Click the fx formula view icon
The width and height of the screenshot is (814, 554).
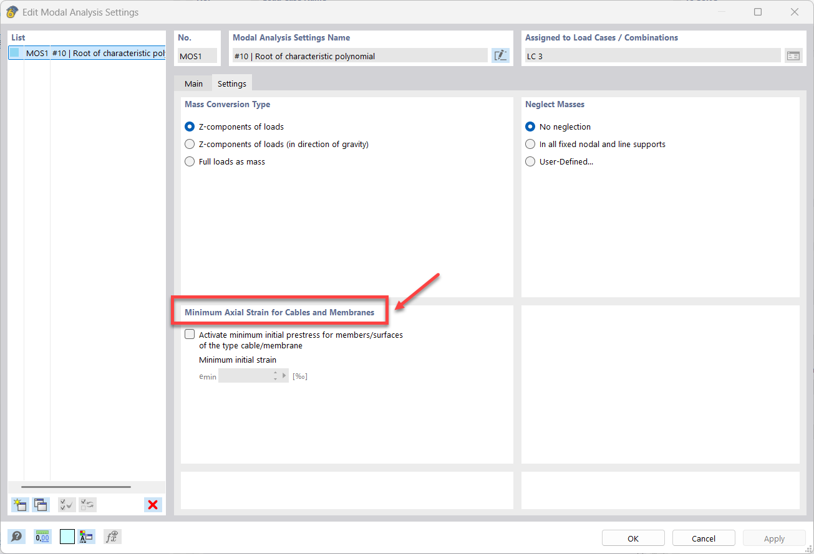point(112,537)
